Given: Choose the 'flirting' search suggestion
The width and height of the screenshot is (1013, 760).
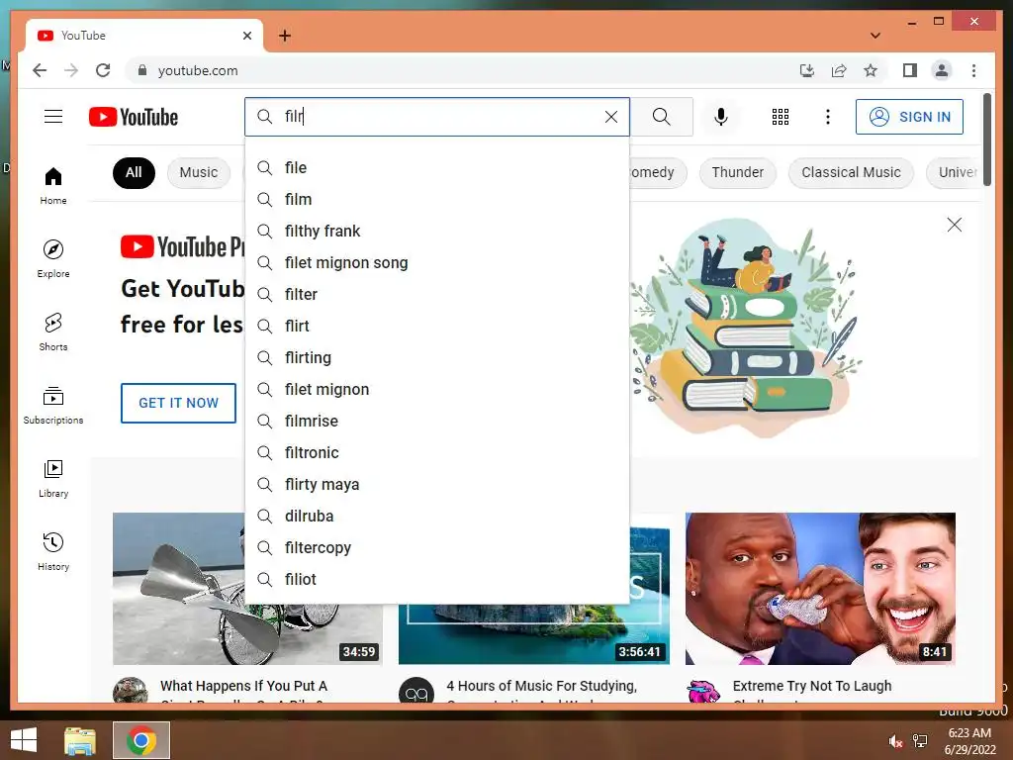Looking at the screenshot, I should tap(437, 358).
